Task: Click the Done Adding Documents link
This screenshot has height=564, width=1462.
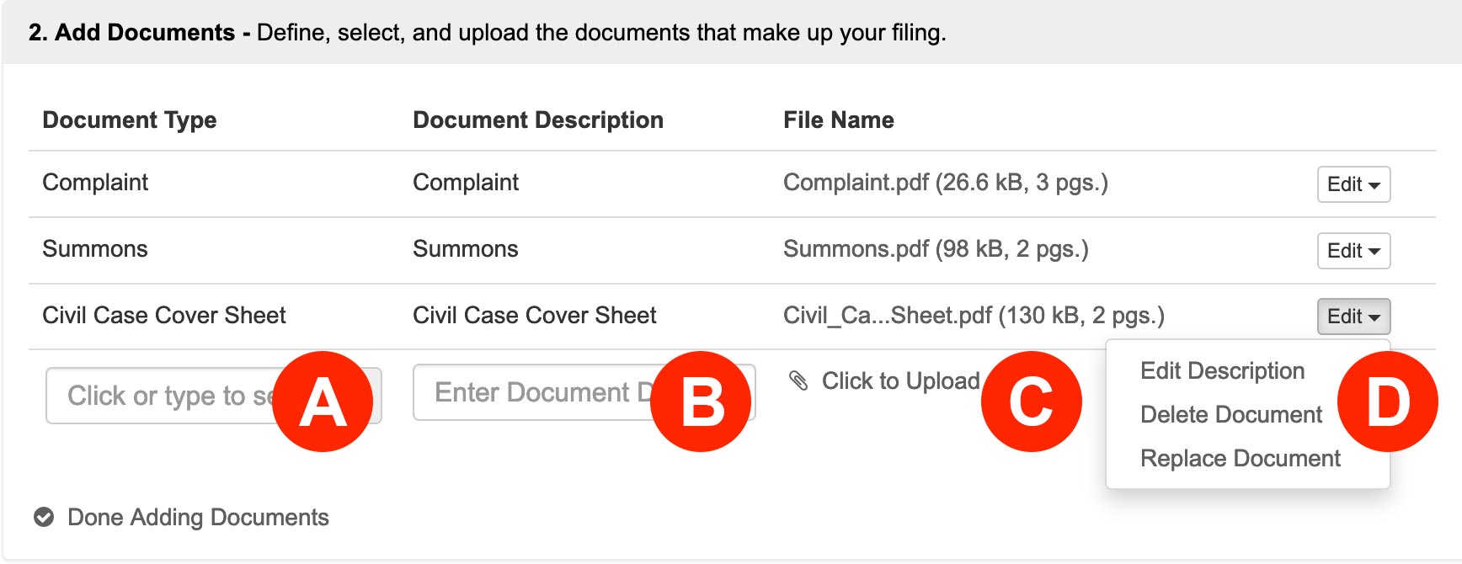Action: (x=198, y=518)
